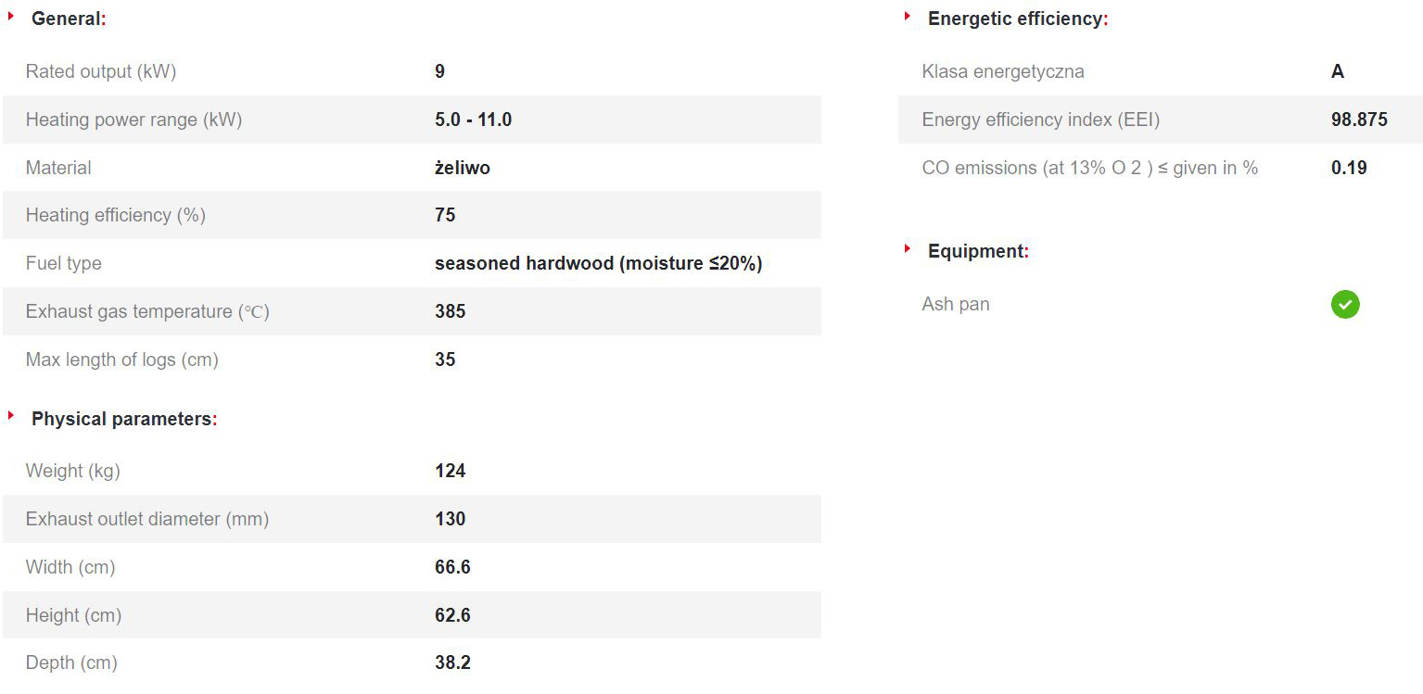1423x694 pixels.
Task: Select the CO emissions value 0.19
Action: 1349,168
